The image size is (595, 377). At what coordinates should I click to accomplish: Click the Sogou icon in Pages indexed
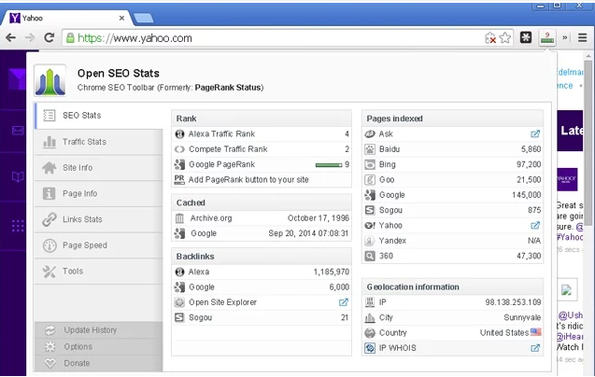[x=370, y=210]
